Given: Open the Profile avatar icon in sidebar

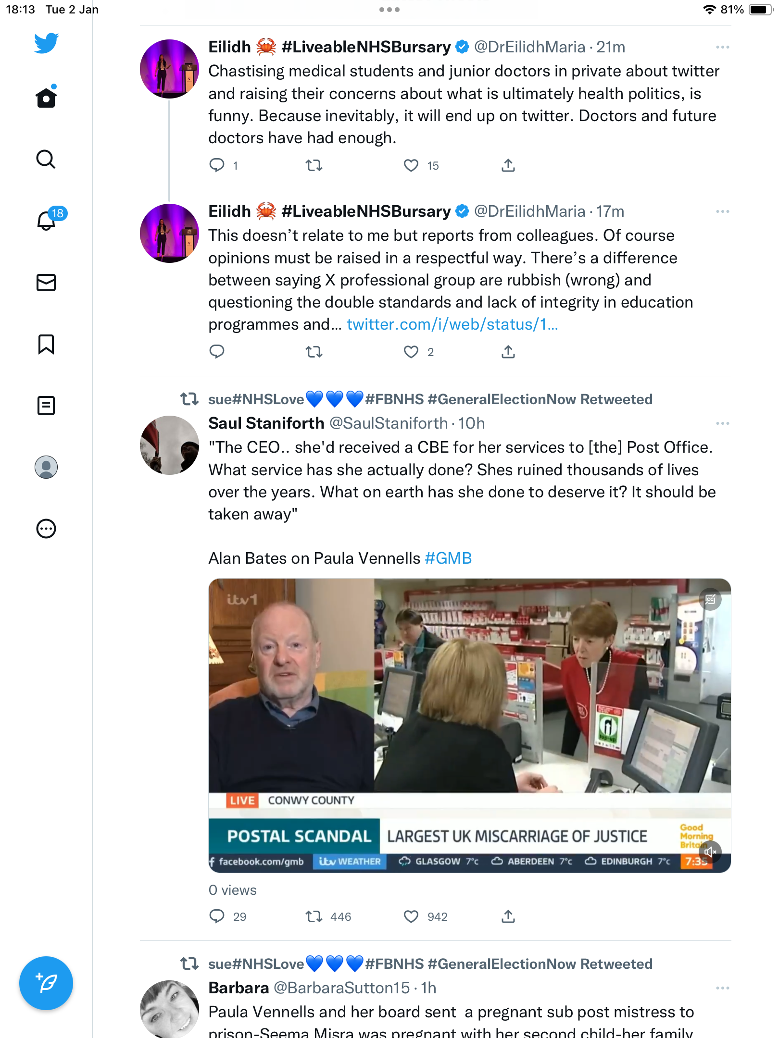Looking at the screenshot, I should (x=46, y=467).
